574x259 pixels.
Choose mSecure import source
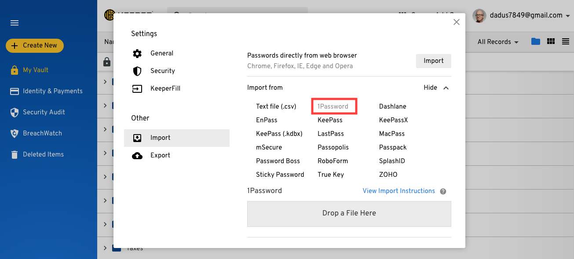269,147
